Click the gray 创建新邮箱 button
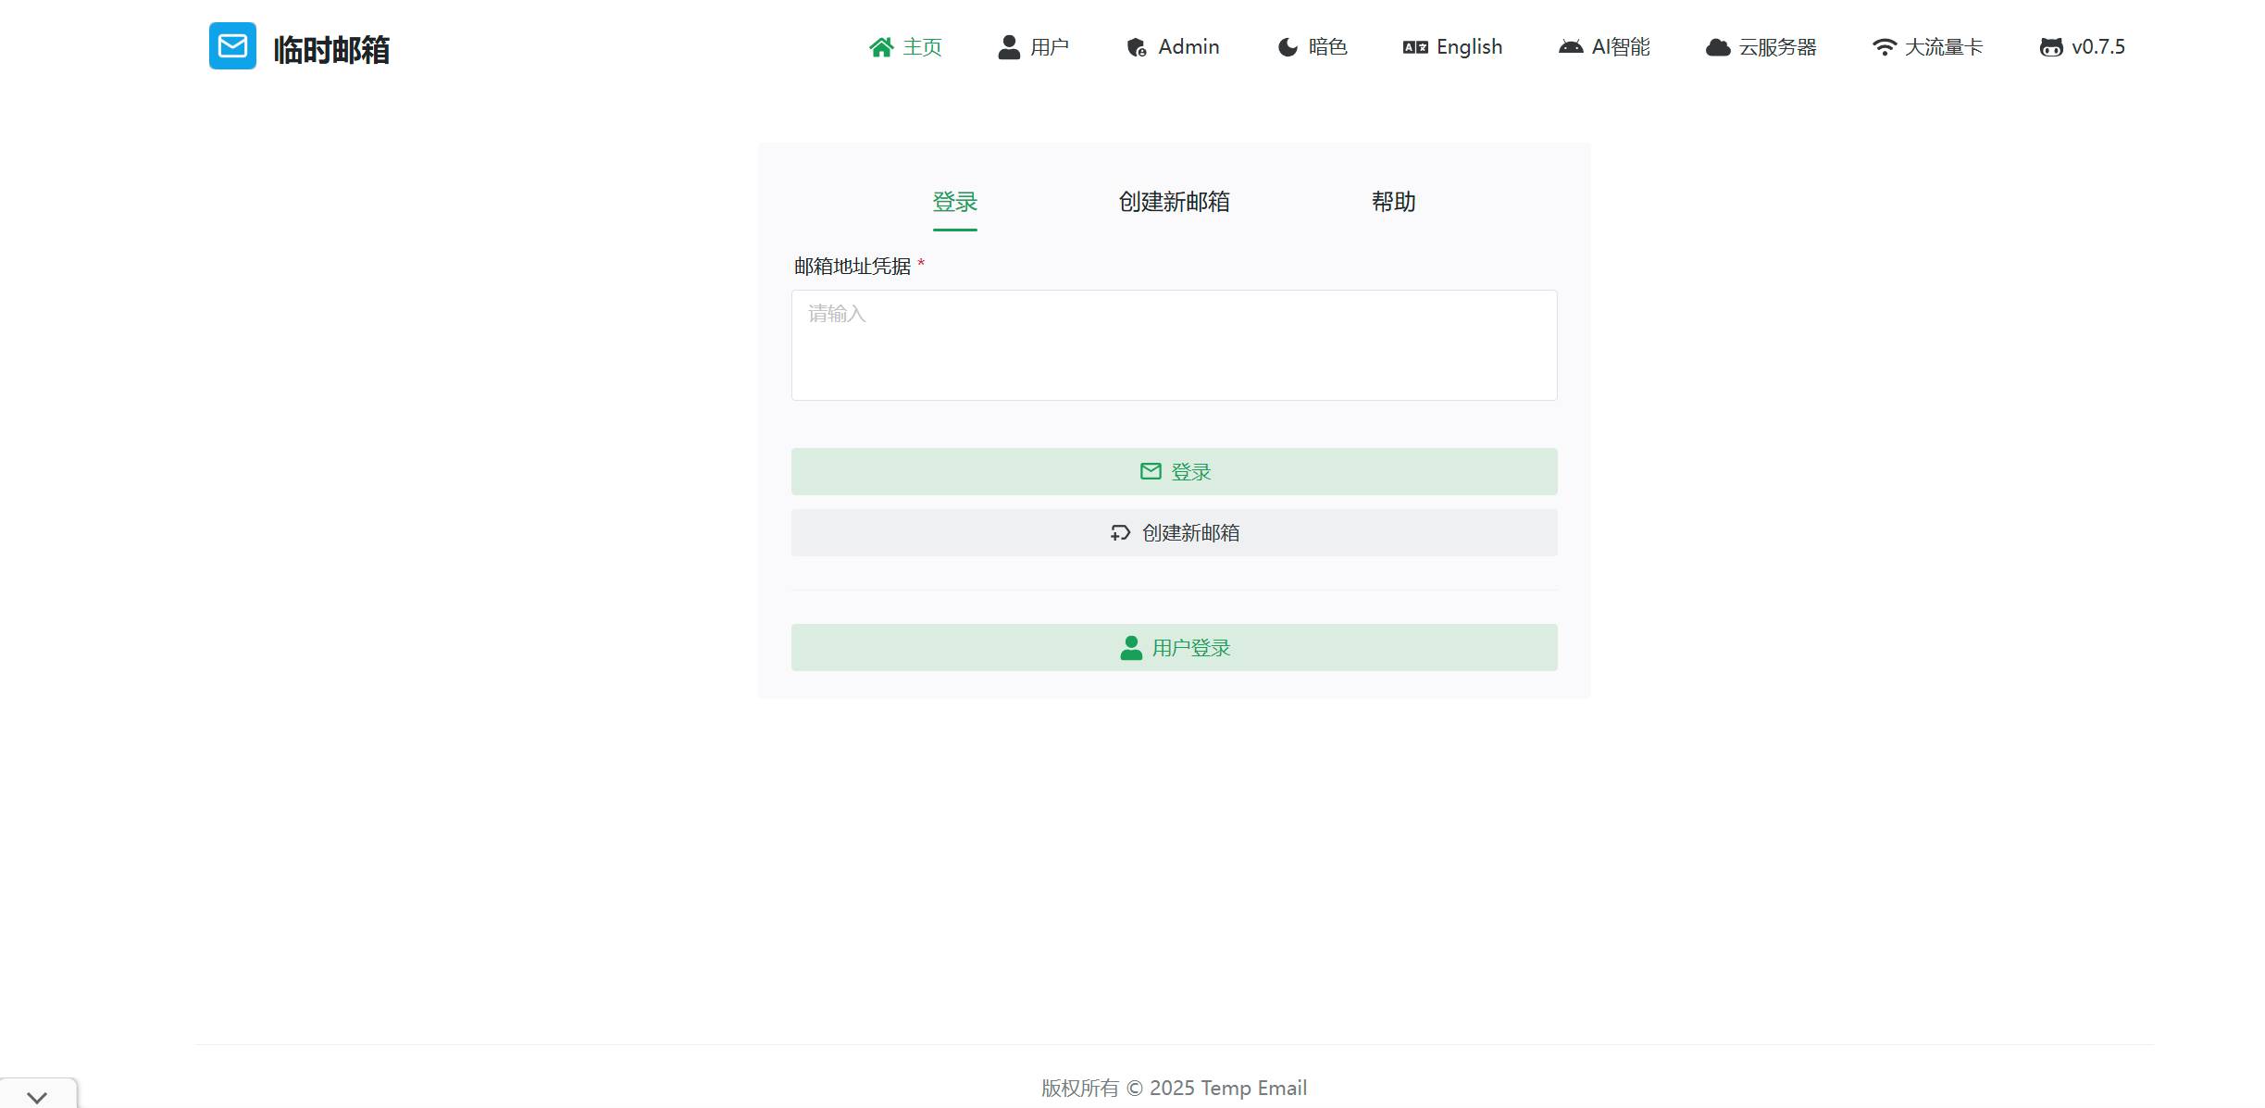The width and height of the screenshot is (2265, 1108). click(1174, 533)
